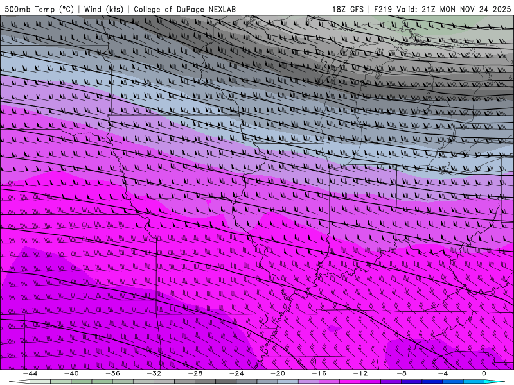Click the -40 legend label
Image resolution: width=514 pixels, height=385 pixels.
click(x=71, y=373)
